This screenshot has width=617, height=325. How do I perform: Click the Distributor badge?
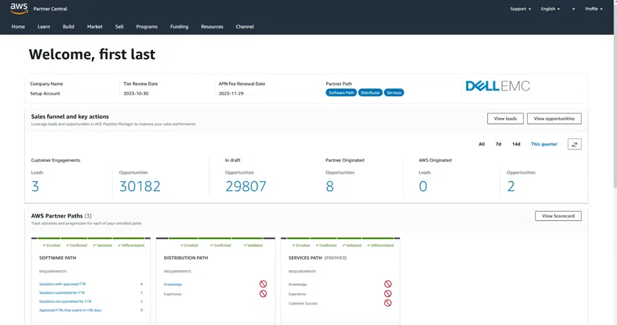coord(370,93)
